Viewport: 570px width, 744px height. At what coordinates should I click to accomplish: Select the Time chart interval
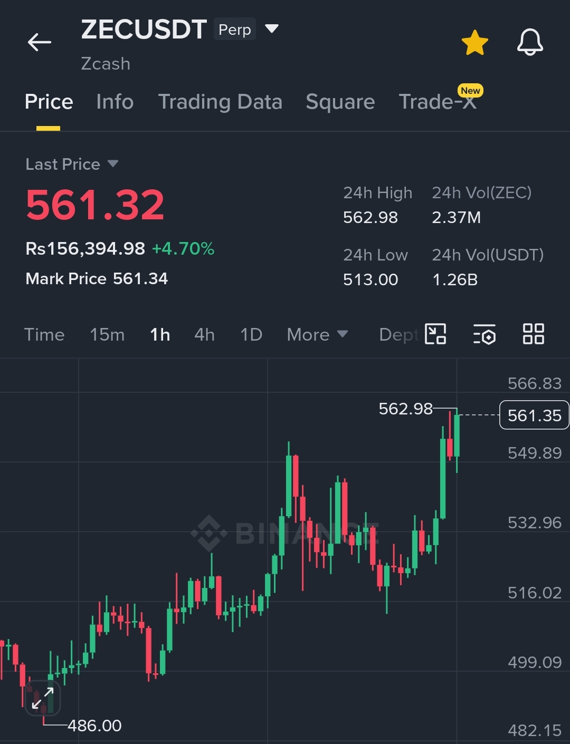(x=44, y=335)
